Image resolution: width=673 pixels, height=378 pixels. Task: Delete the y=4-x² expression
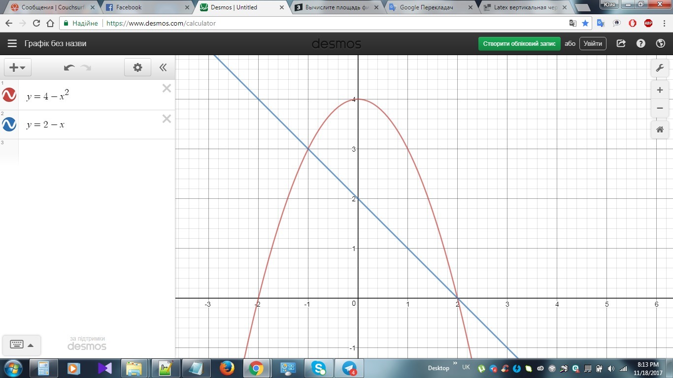pyautogui.click(x=167, y=88)
